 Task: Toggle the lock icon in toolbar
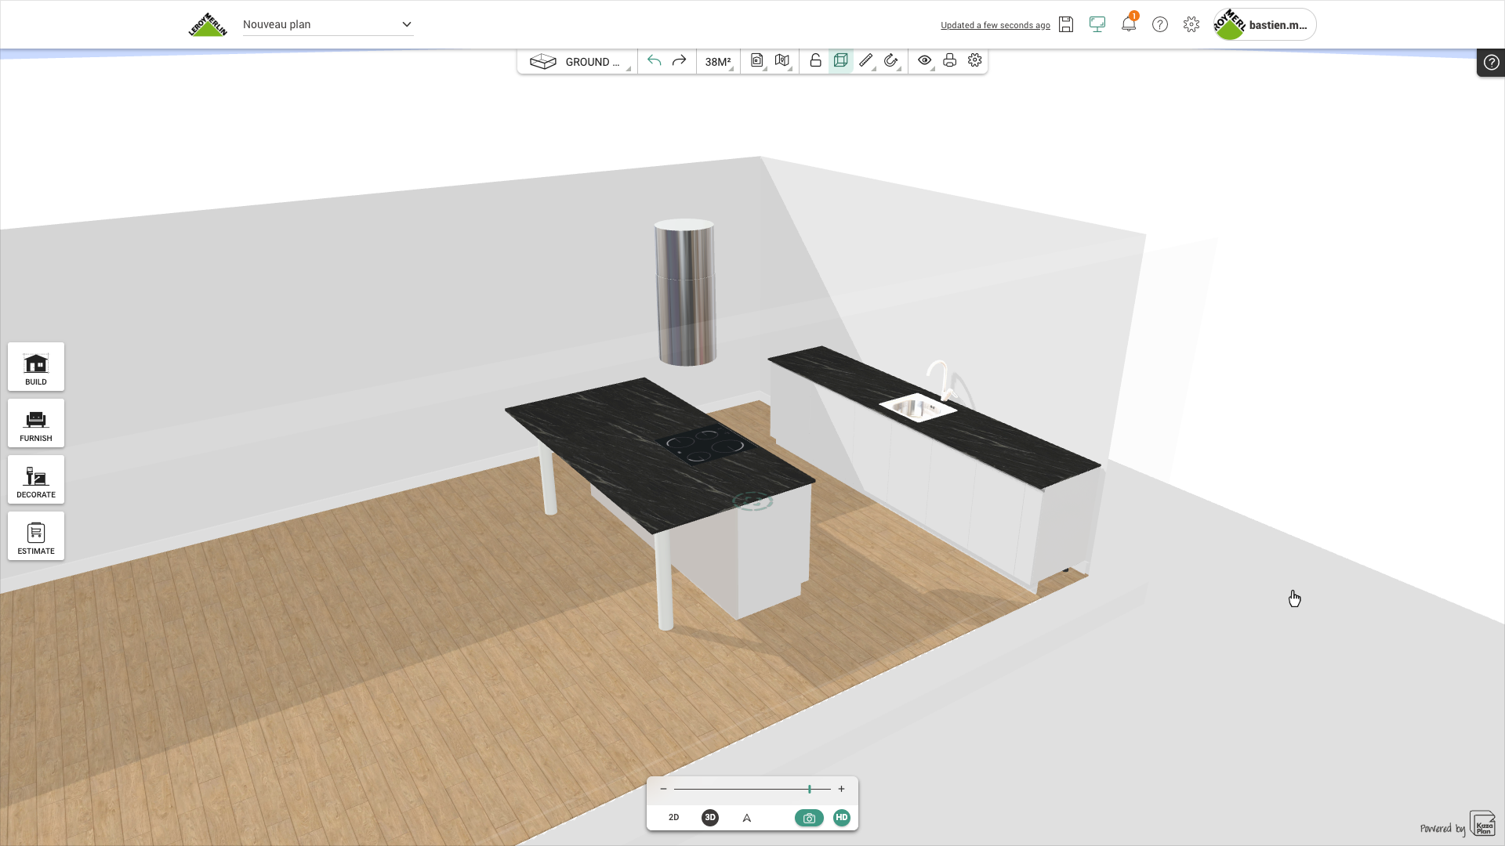(815, 60)
